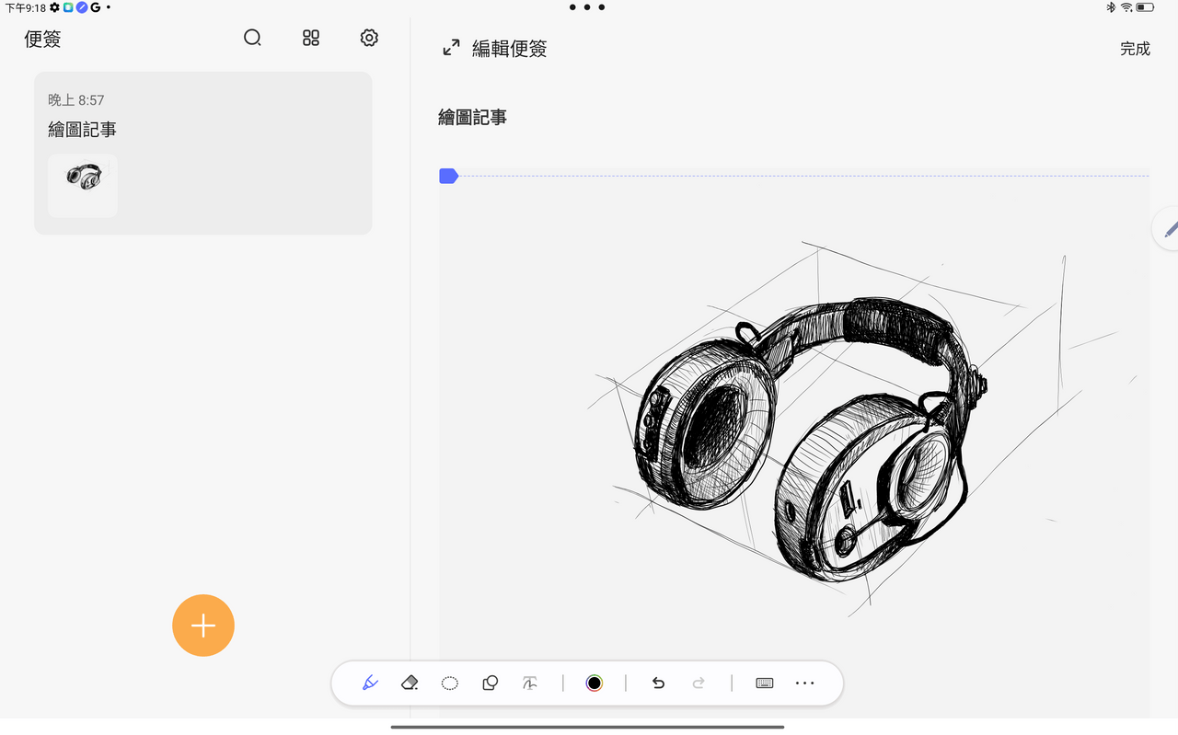The height and width of the screenshot is (735, 1178).
Task: Expand the note editor to fullscreen
Action: tap(451, 48)
